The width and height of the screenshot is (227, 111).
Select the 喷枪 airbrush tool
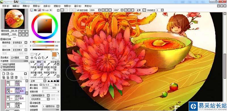[40, 63]
